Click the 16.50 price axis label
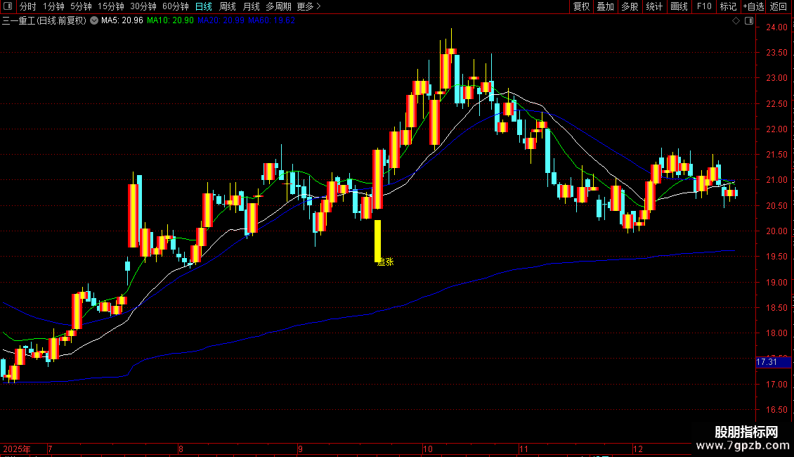This screenshot has width=794, height=457. pos(776,410)
